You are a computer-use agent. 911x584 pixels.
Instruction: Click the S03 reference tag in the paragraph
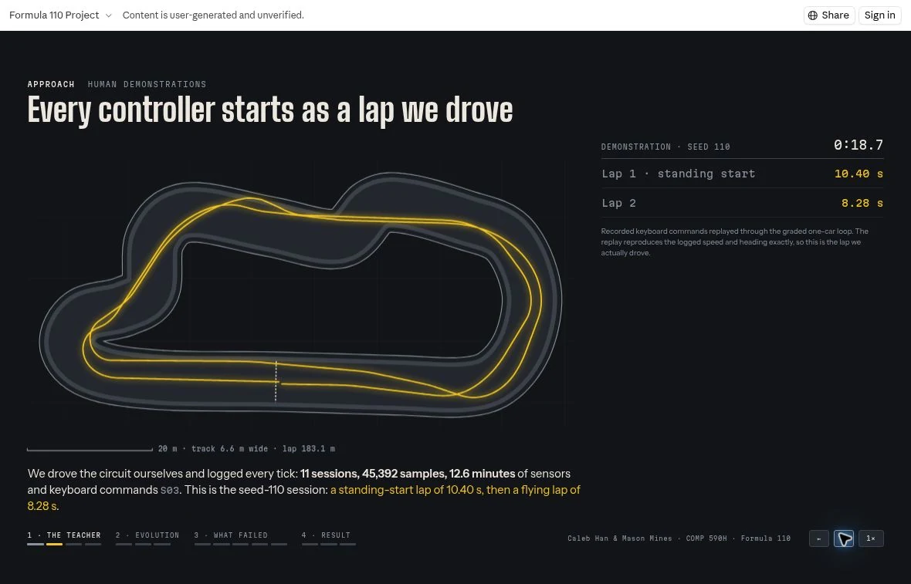click(x=170, y=490)
